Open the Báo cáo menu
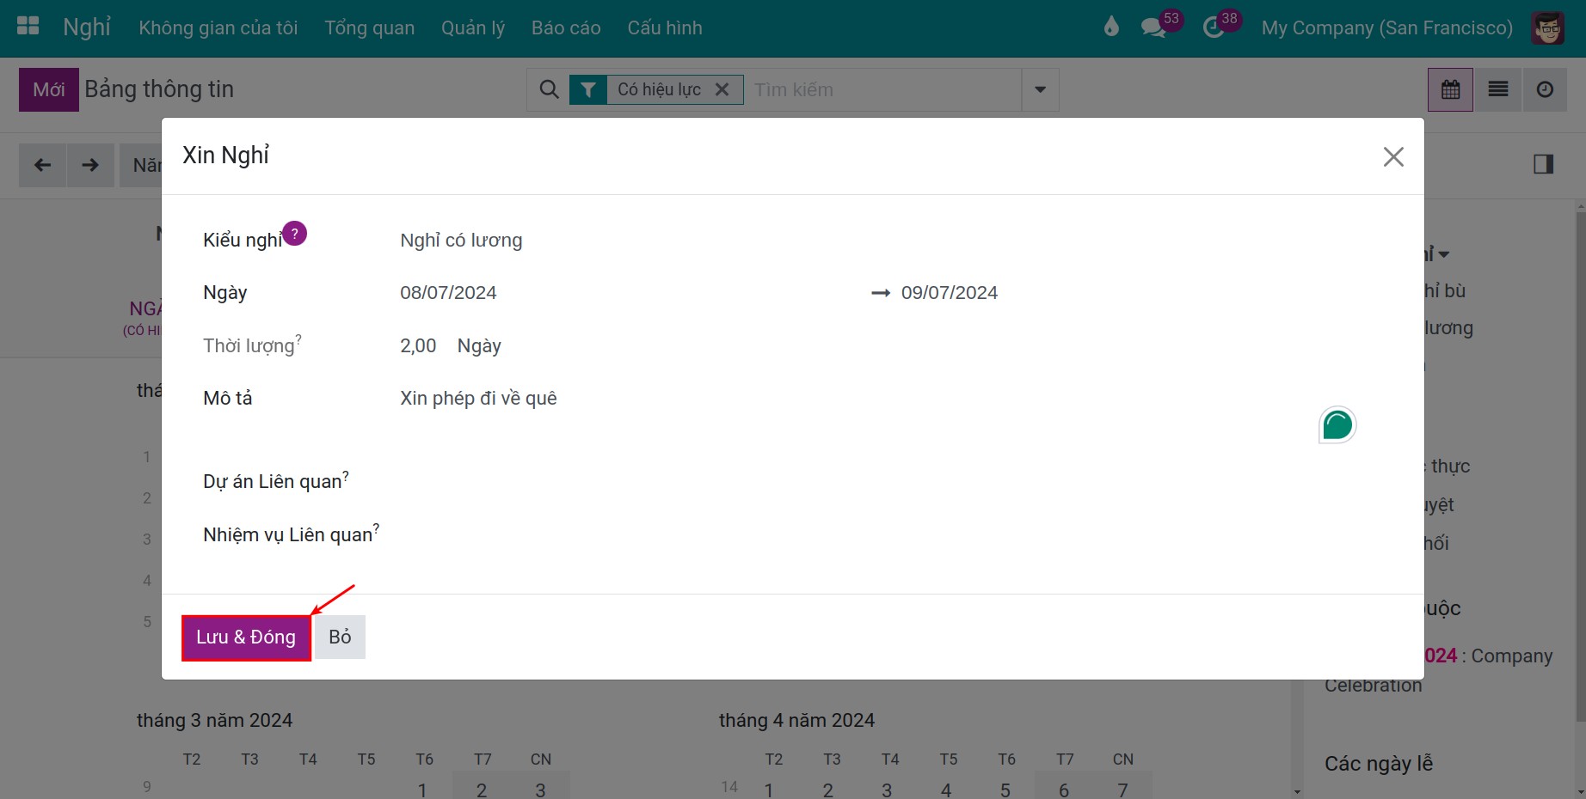This screenshot has width=1586, height=799. (x=566, y=28)
